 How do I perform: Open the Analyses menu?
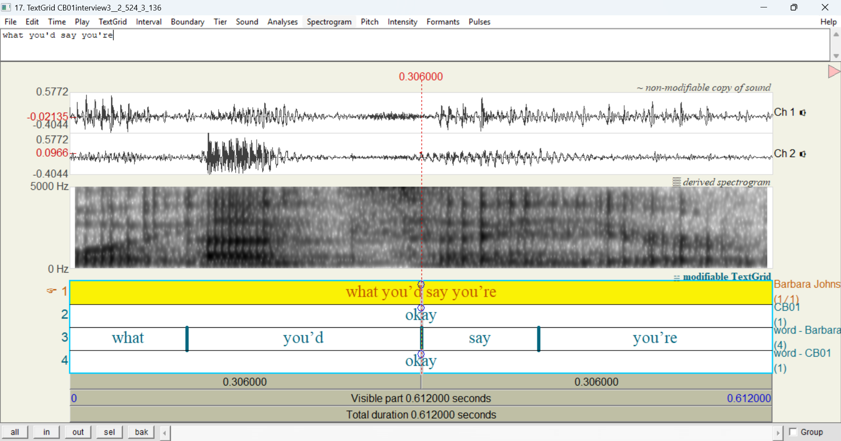click(x=283, y=22)
